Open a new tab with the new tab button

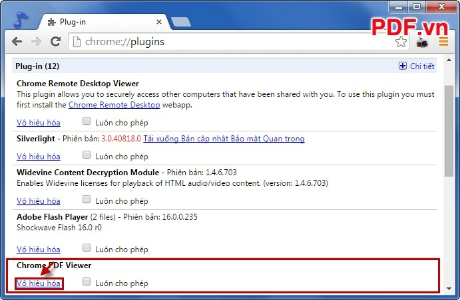[180, 22]
